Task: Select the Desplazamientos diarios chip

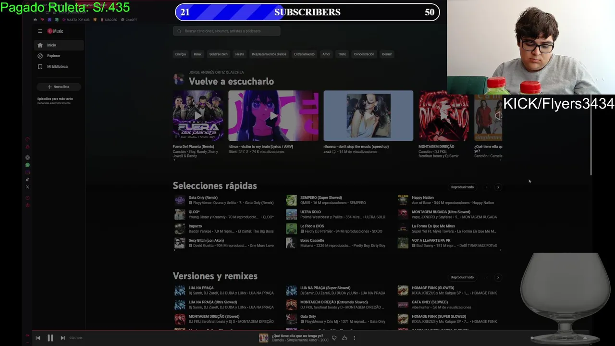Action: point(269,54)
